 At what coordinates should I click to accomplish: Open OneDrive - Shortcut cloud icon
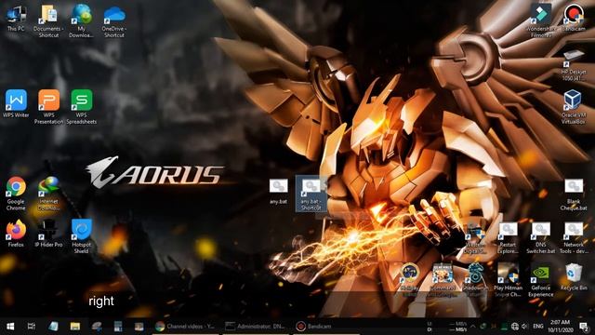(x=114, y=20)
